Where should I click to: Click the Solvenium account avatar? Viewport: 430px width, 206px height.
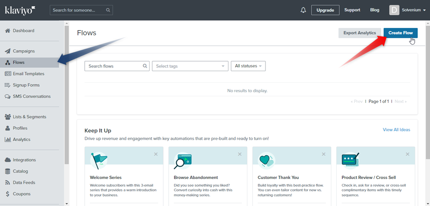(394, 10)
